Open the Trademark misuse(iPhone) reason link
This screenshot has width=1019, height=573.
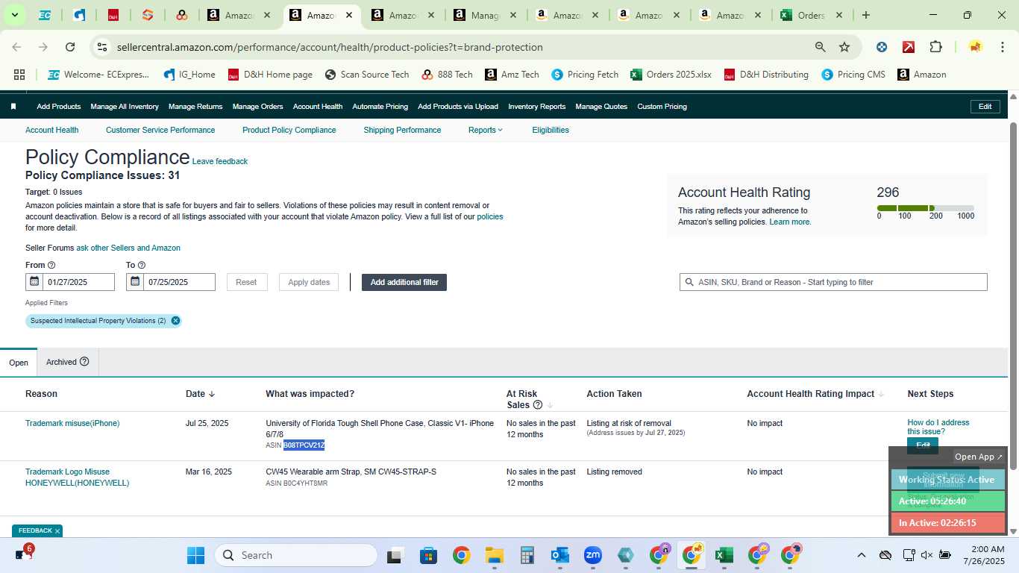(72, 423)
